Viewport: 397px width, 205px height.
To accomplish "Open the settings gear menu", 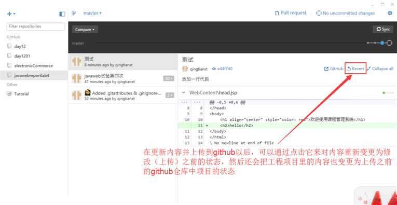I will click(x=390, y=13).
